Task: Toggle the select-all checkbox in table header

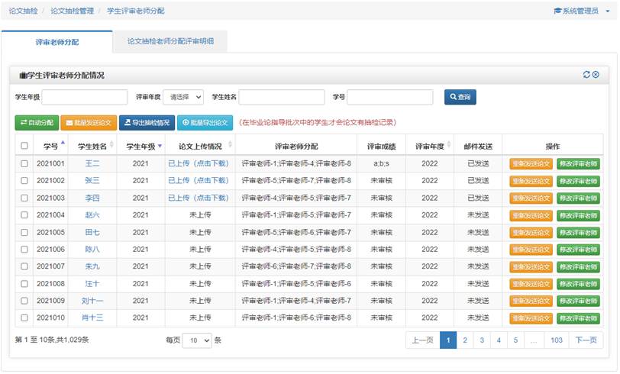Action: 24,146
